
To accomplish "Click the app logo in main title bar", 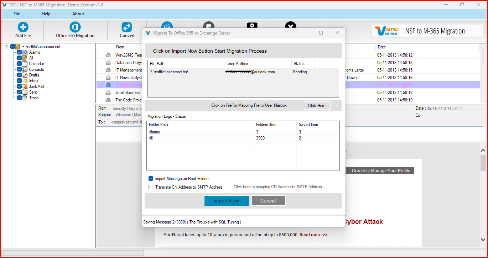I will pos(4,5).
